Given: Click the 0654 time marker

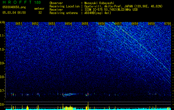Looking at the screenshot, I should (68, 24).
